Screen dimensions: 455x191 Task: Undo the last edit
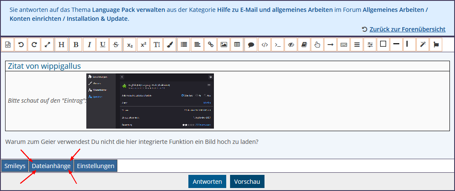(21, 45)
